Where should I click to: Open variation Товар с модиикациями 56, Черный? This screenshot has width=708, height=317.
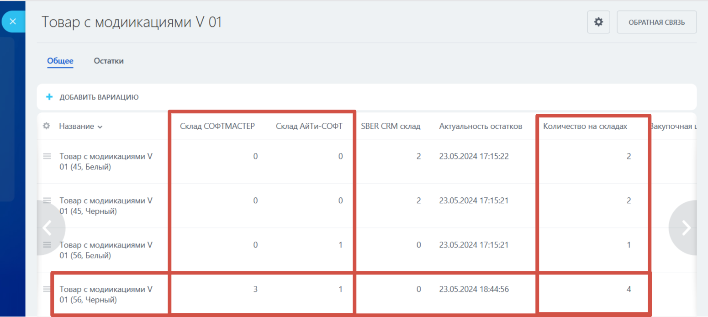coord(106,295)
